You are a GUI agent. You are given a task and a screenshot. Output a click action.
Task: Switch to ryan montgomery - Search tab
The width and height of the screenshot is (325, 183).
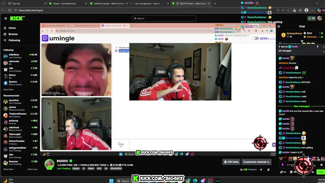[x=150, y=4]
